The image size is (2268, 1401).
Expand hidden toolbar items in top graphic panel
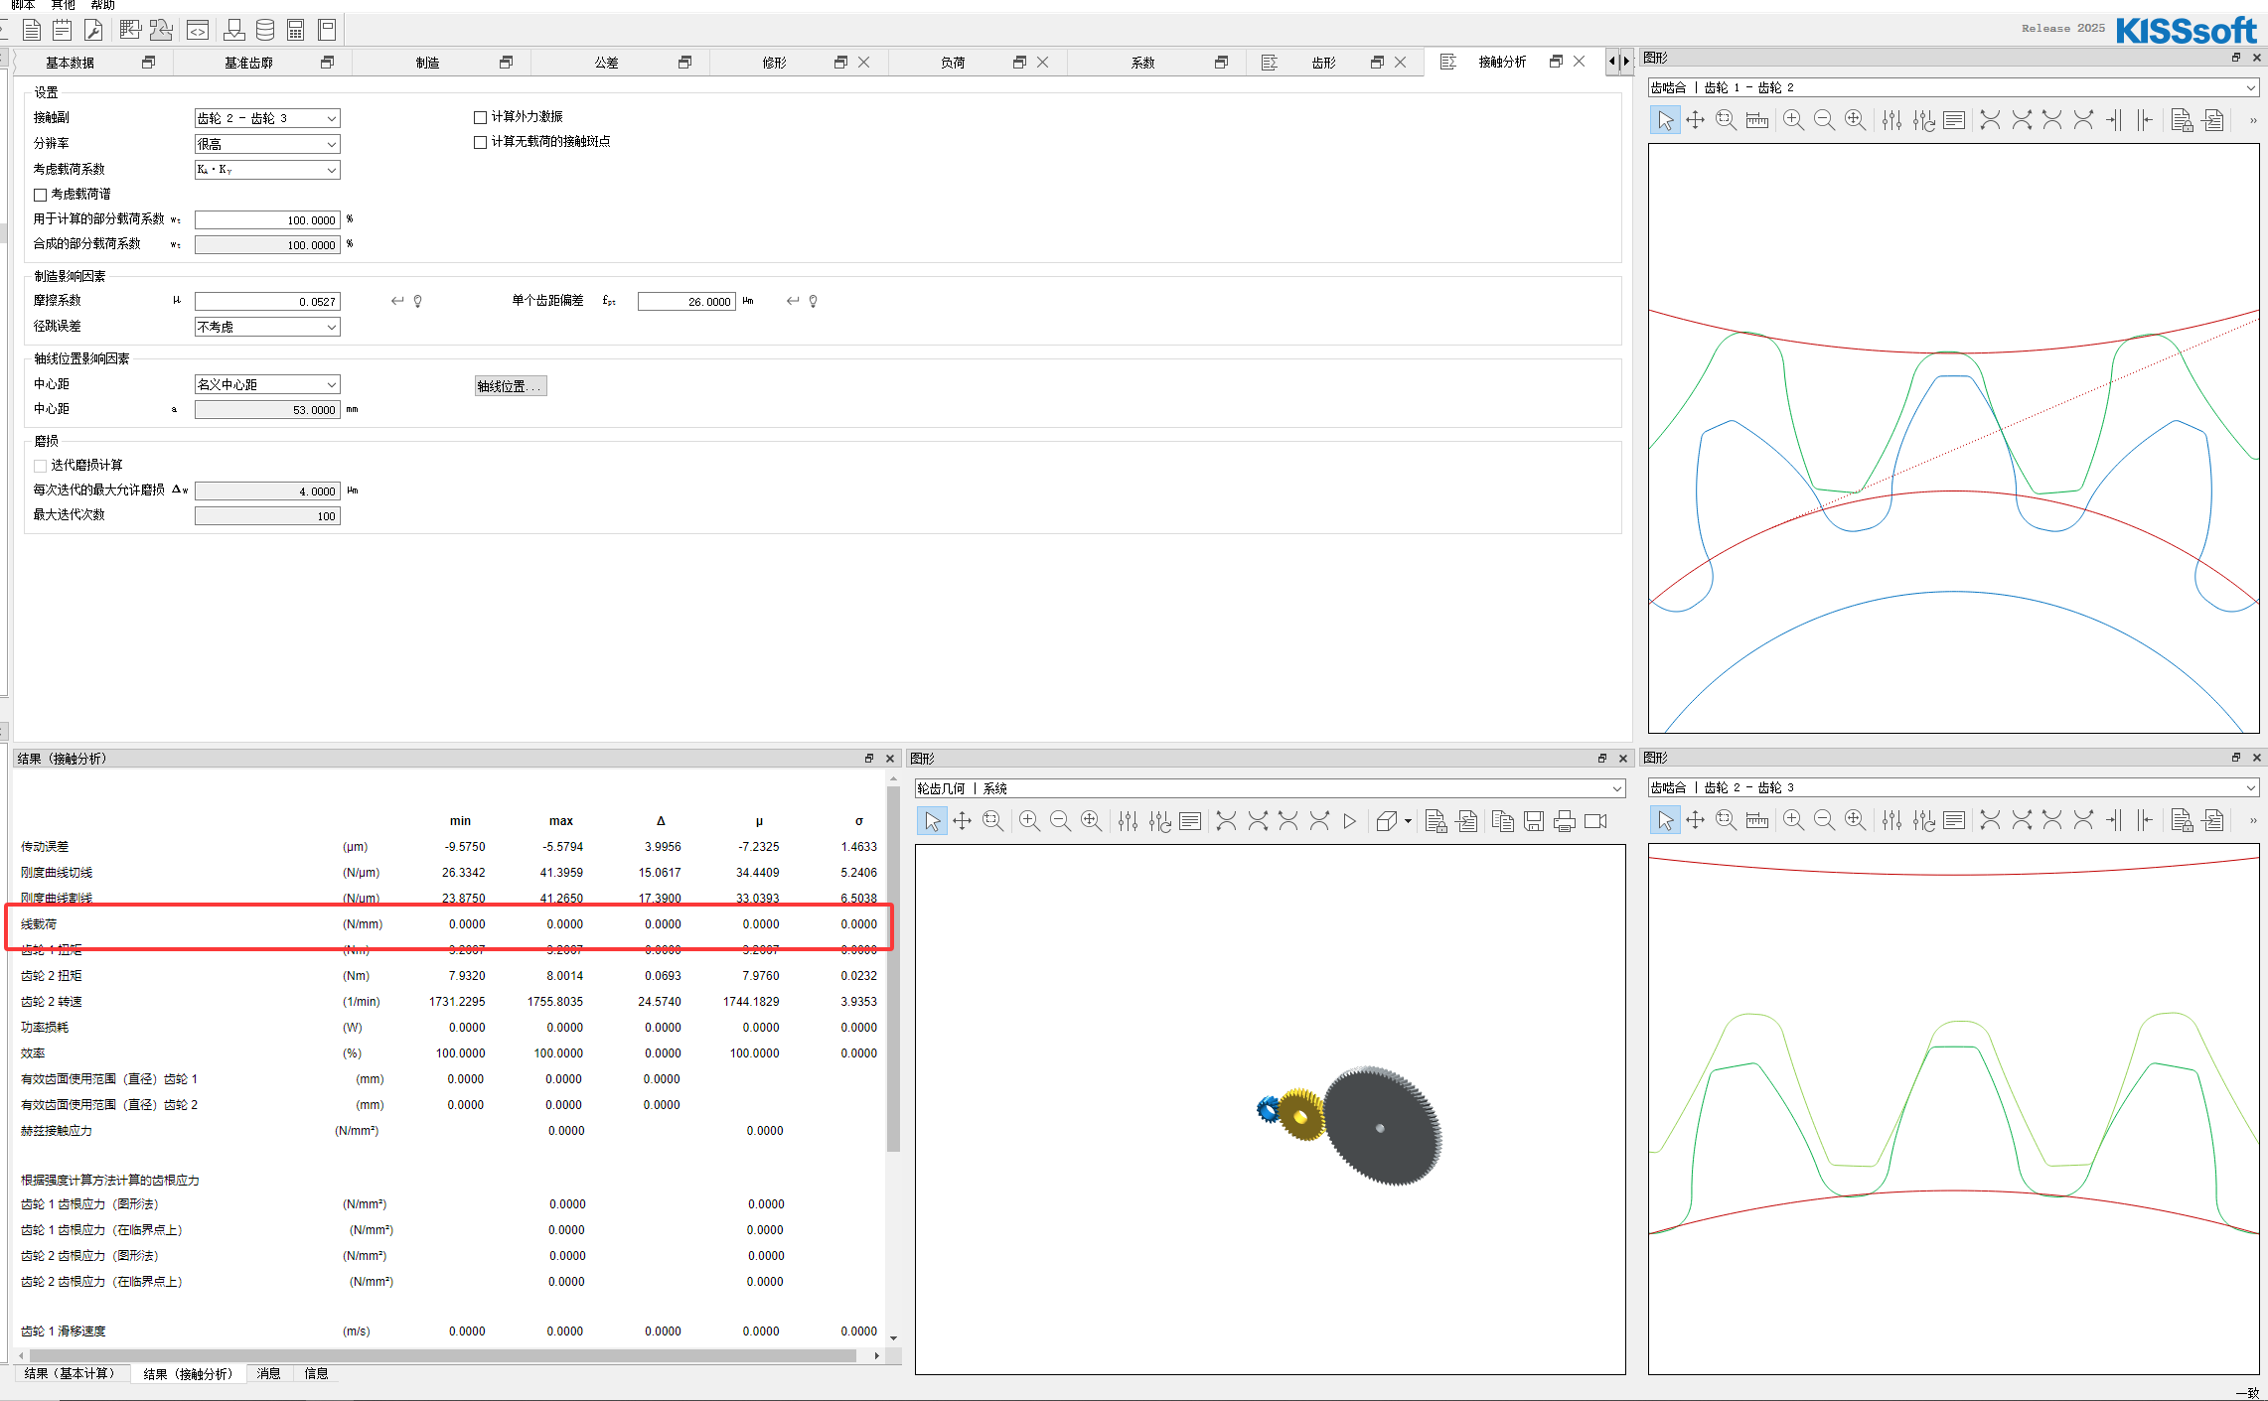2252,121
